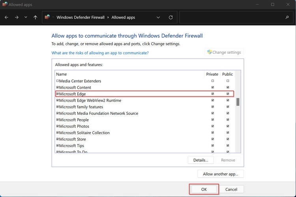Select the Allowed apps breadcrumb

[x=123, y=17]
